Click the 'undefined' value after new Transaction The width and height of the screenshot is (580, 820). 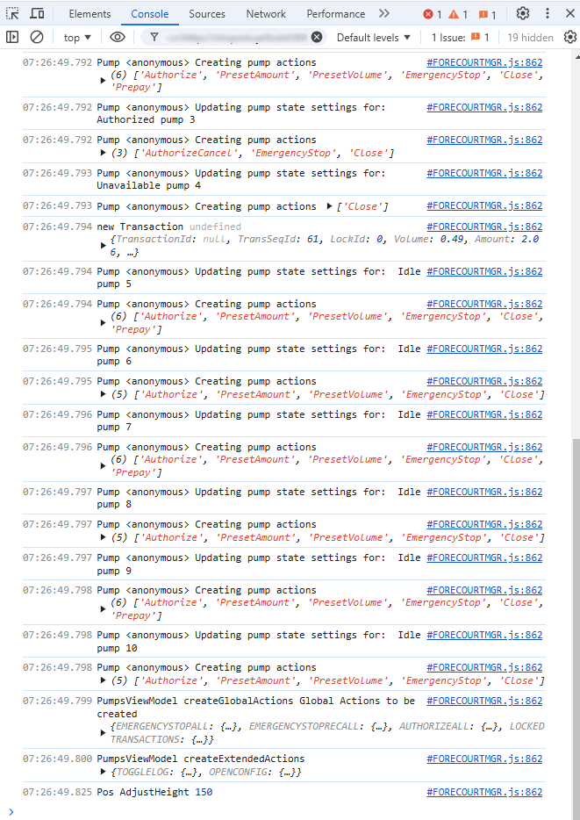point(215,227)
